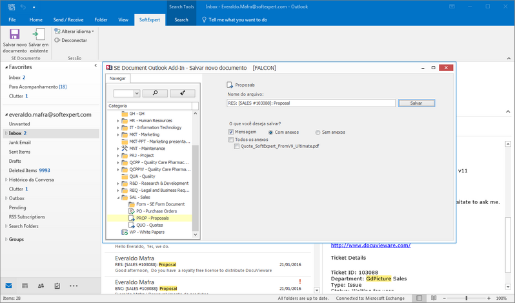Screen dimensions: 515x303
Task: Switch to the Home ribbon tab
Action: click(35, 20)
